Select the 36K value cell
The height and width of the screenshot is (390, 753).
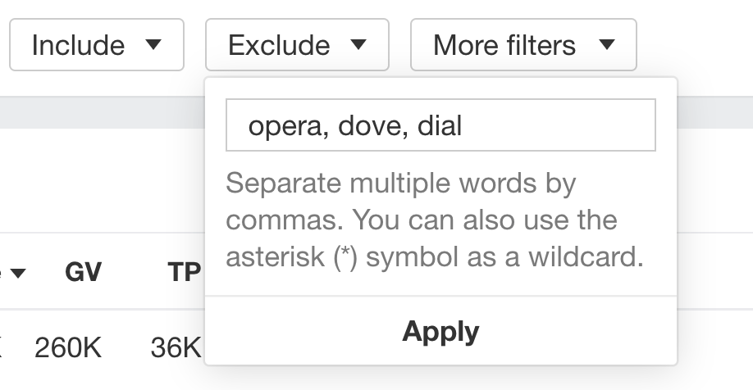176,347
